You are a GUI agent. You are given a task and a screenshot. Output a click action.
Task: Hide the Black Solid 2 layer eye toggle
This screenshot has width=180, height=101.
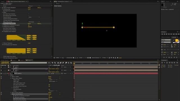click(x=1, y=74)
